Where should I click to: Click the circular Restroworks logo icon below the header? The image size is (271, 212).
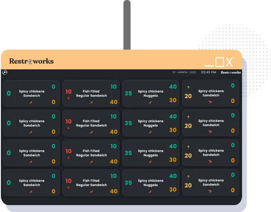pyautogui.click(x=4, y=72)
